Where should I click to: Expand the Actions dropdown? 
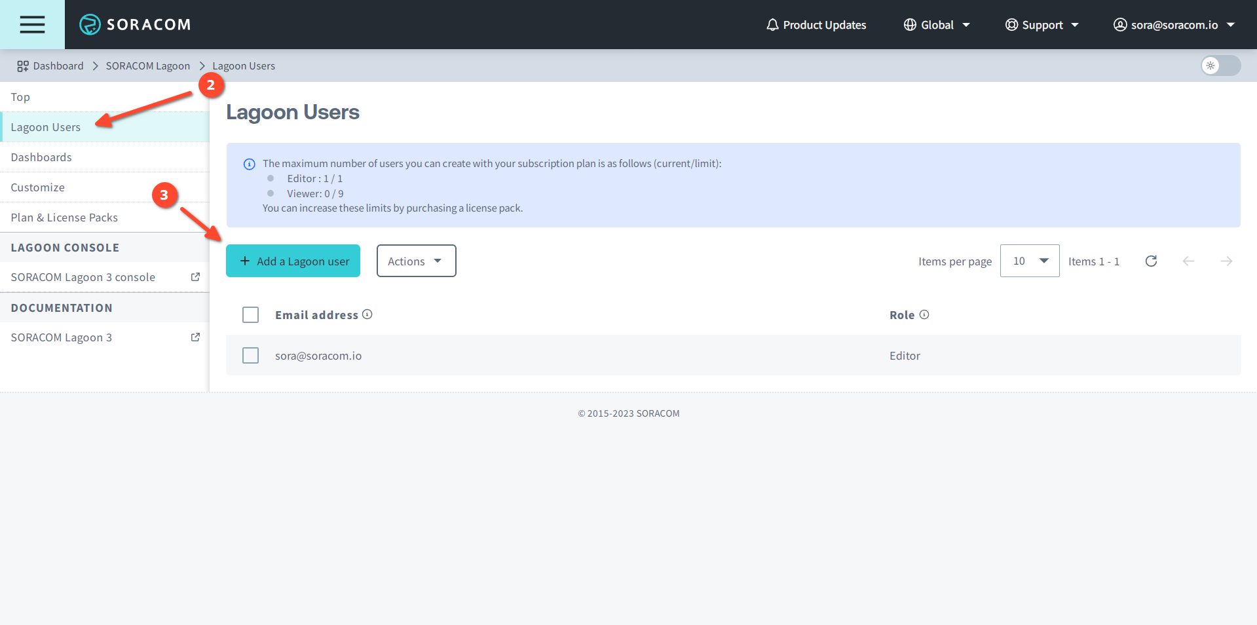(x=416, y=261)
